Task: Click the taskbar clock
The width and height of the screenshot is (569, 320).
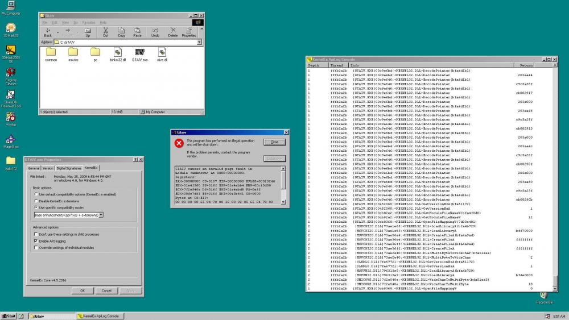Action: point(559,317)
